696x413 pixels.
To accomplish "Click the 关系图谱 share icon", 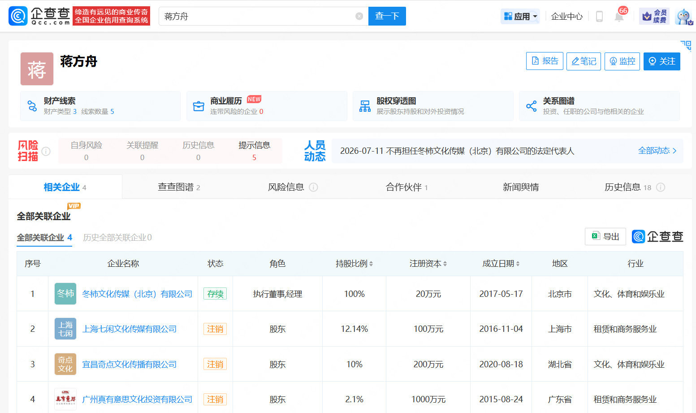I will pyautogui.click(x=531, y=106).
